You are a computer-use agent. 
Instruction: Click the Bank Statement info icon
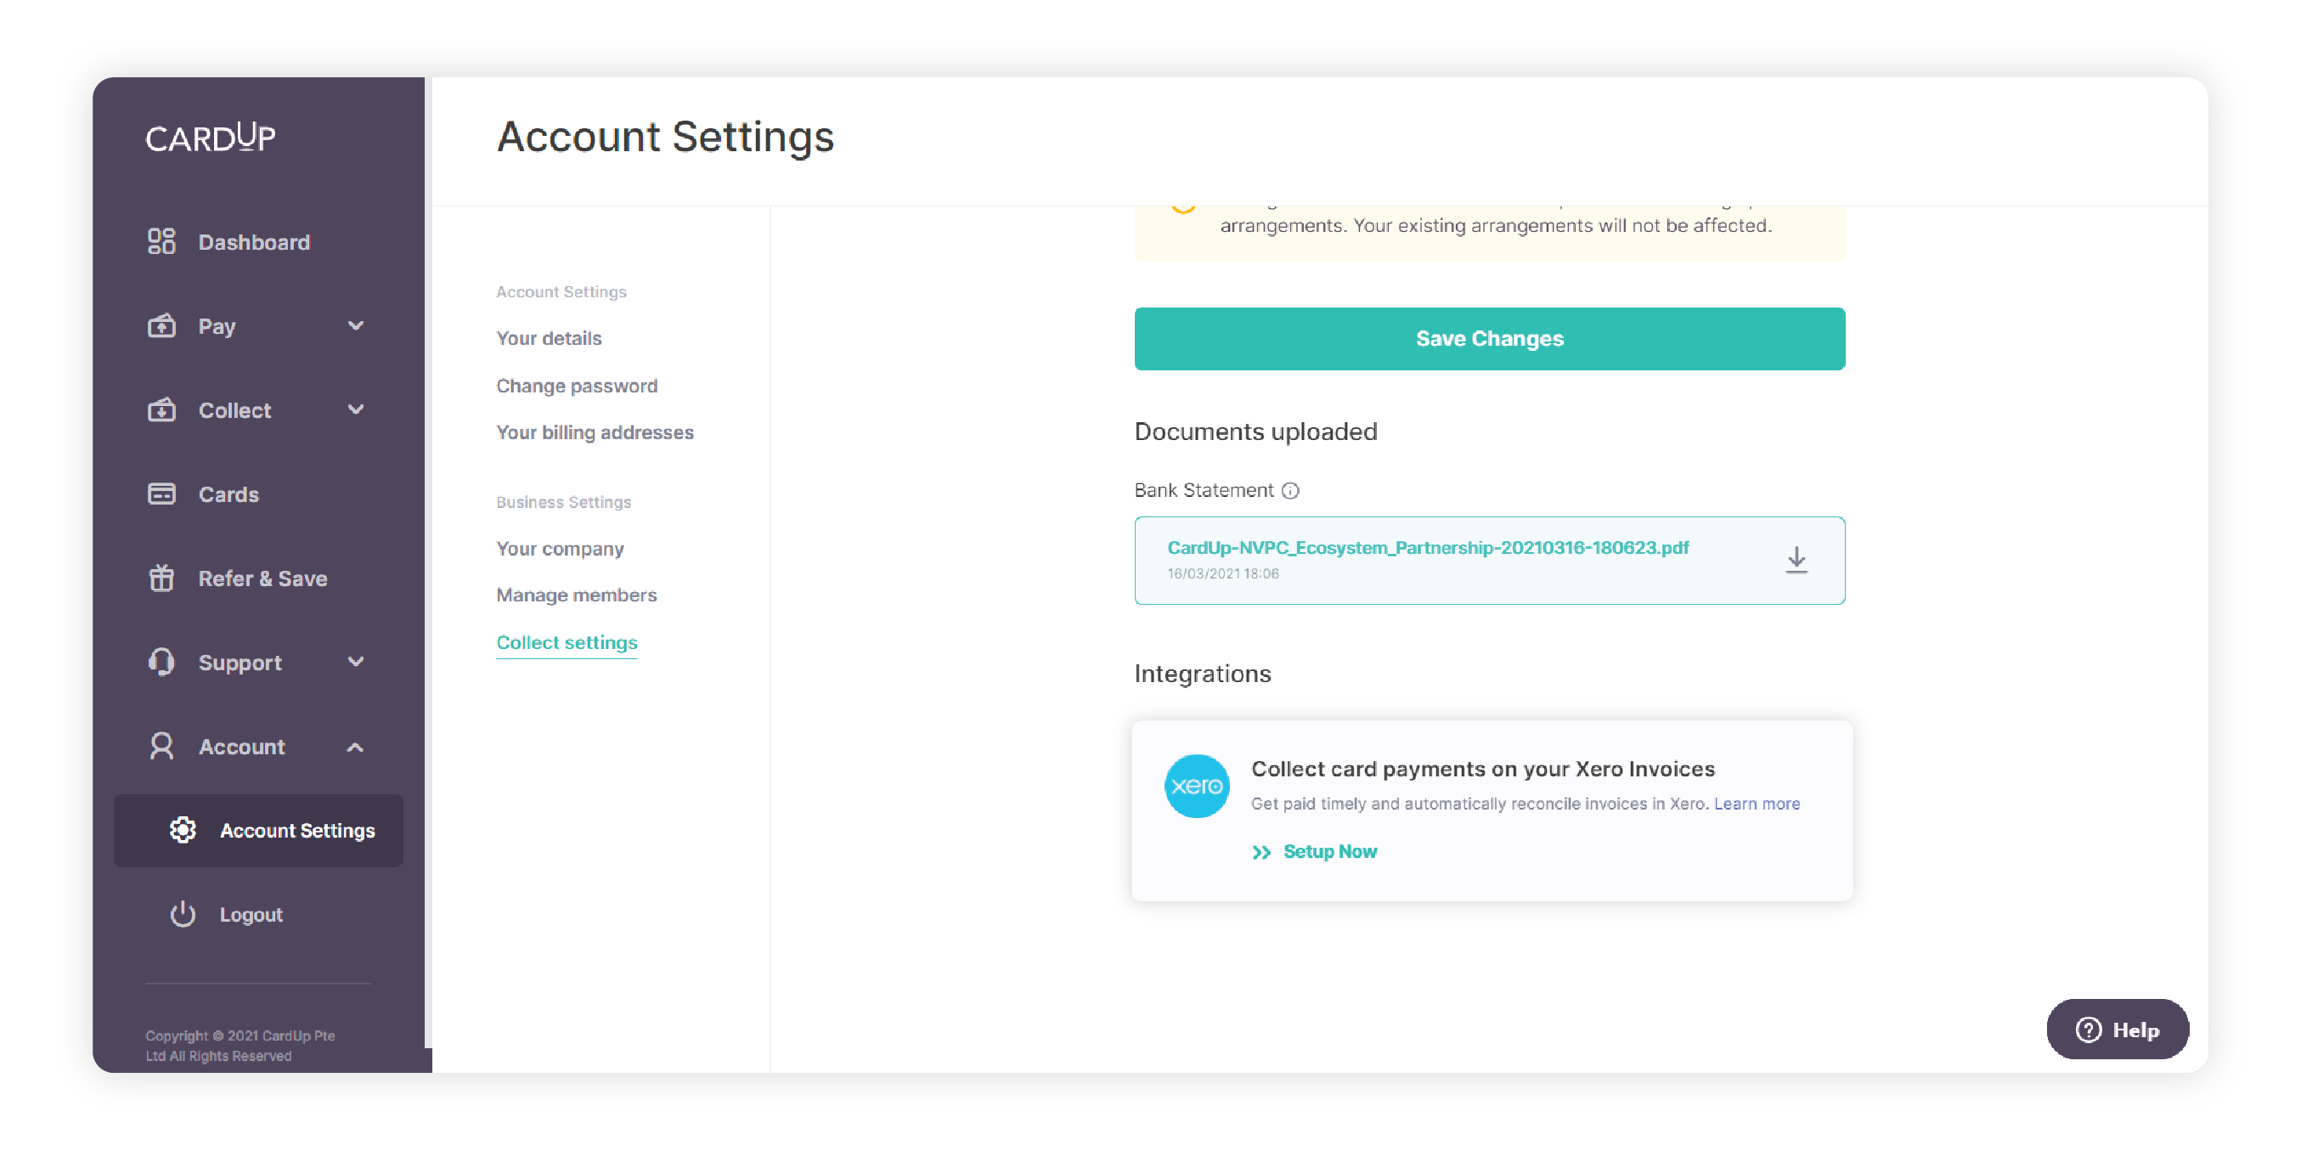click(1291, 490)
